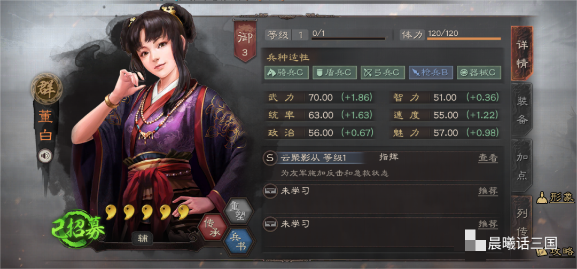Image resolution: width=577 pixels, height=269 pixels.
Task: Switch to the 详情 tab
Action: coord(522,54)
